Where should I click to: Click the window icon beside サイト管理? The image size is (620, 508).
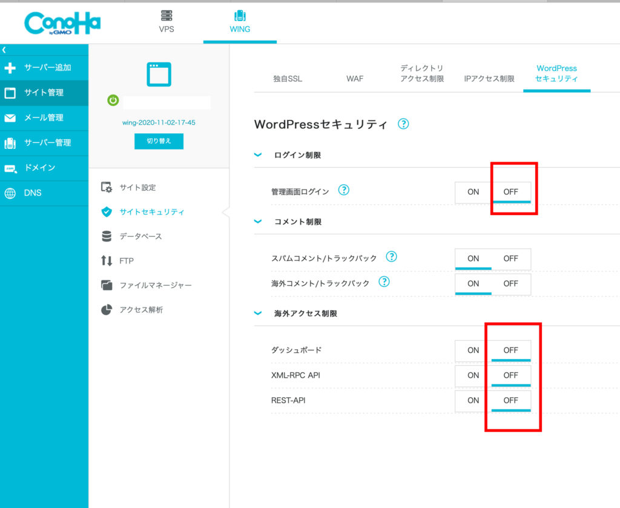(10, 93)
